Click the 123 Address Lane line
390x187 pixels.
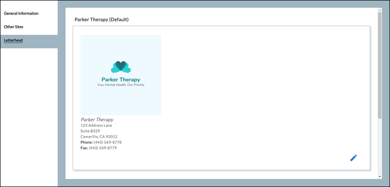click(96, 125)
